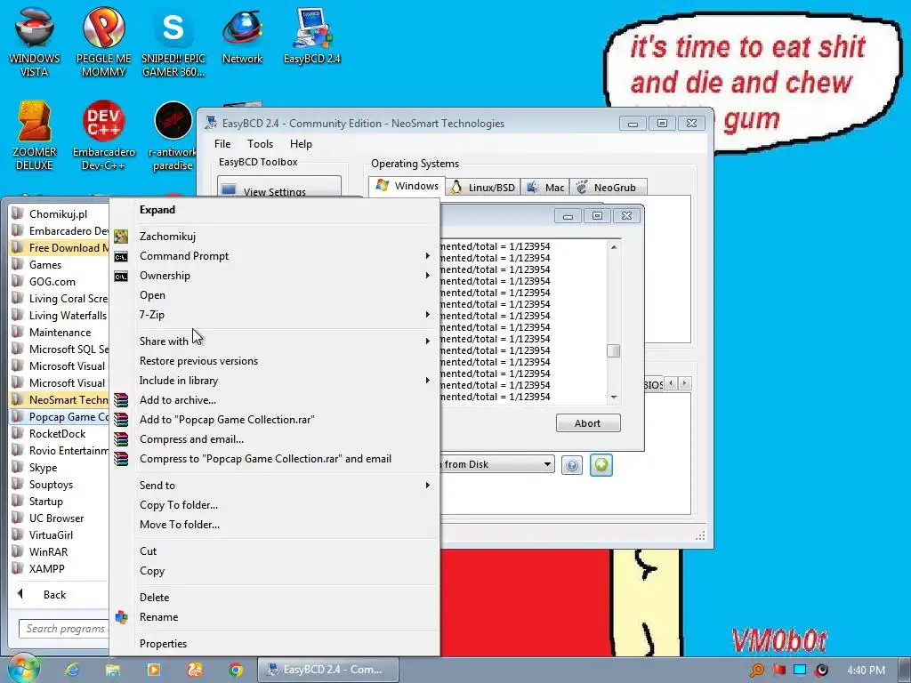
Task: Click the tab scroll right arrow near BIOS
Action: coord(684,383)
